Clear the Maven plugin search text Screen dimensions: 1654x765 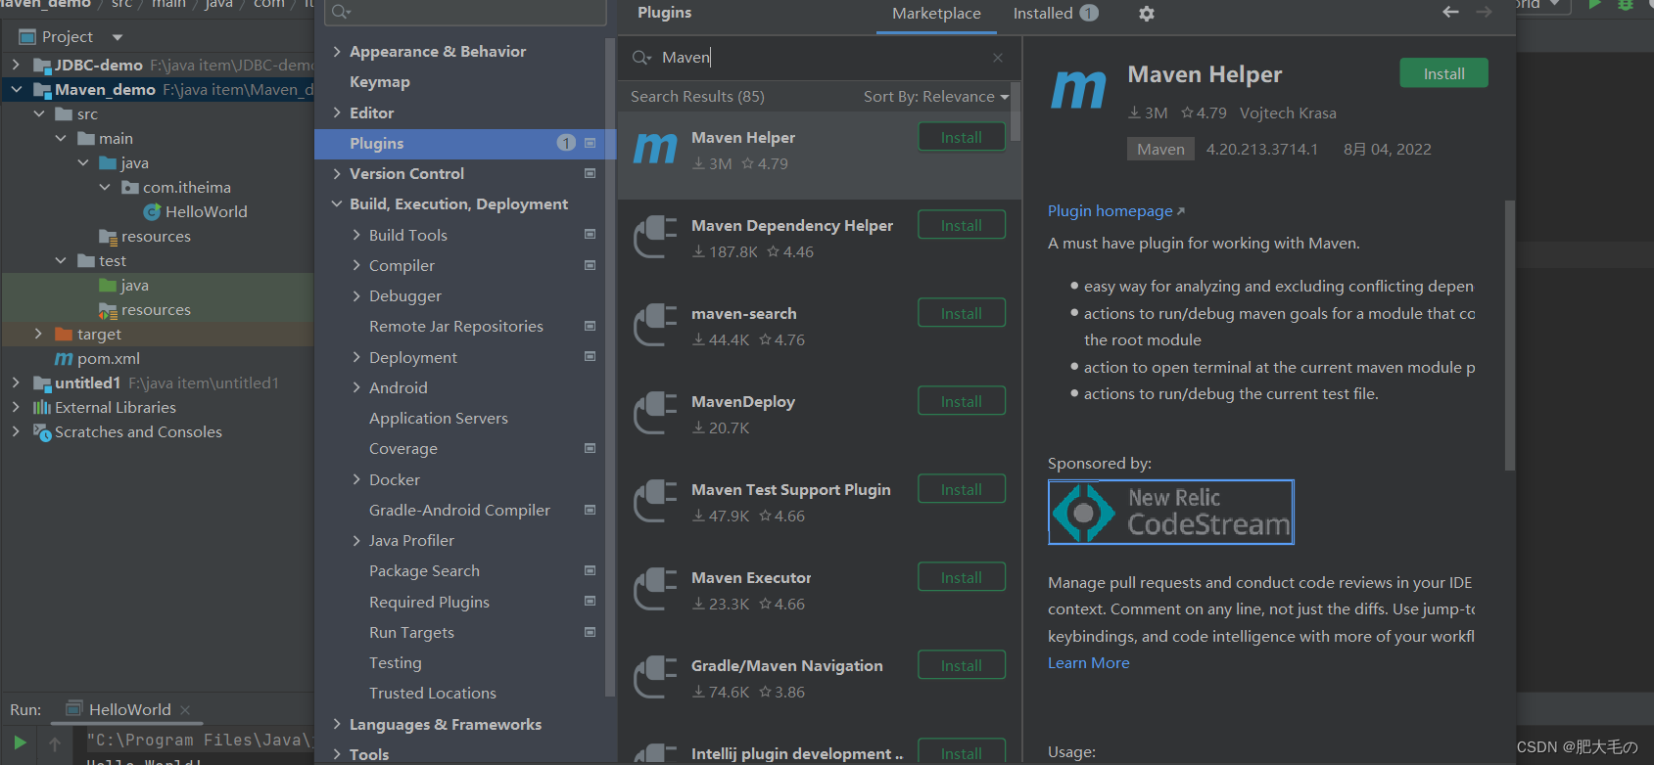998,58
